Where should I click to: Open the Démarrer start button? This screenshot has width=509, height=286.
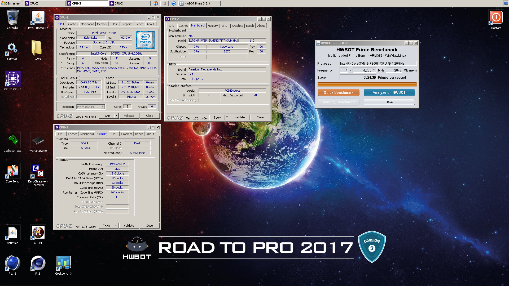[11, 3]
